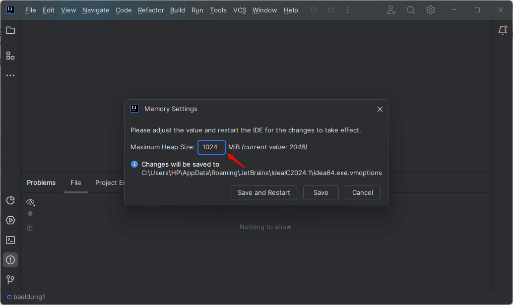The image size is (513, 305).
Task: Click the IntelliJ IDEA logo in title bar
Action: click(x=10, y=10)
